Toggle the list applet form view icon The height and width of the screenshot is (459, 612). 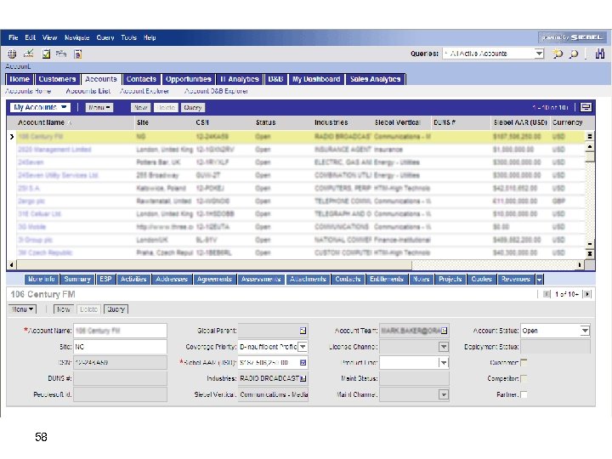[586, 107]
